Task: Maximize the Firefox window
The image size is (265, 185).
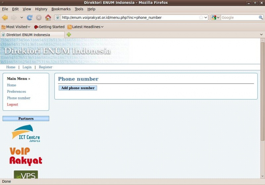Action: pyautogui.click(x=255, y=3)
